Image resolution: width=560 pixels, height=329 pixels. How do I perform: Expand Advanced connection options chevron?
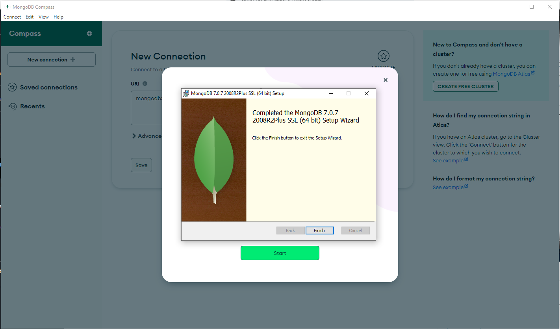(134, 136)
